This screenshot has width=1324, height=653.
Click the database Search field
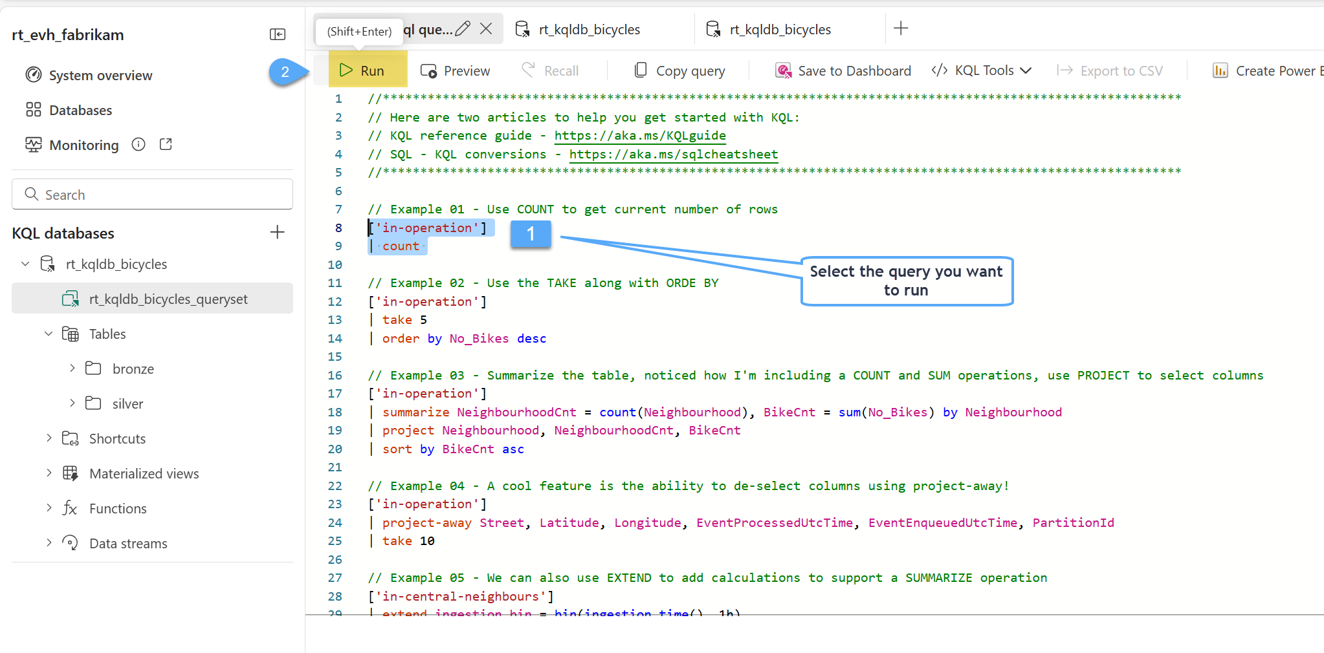click(x=152, y=195)
